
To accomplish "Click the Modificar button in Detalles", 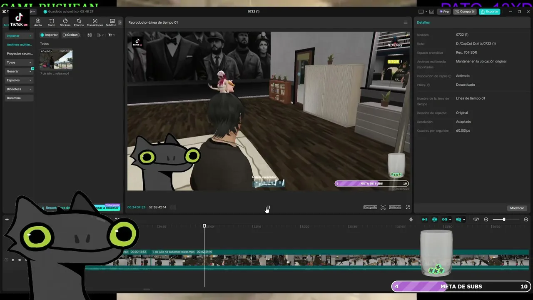I will pos(517,208).
